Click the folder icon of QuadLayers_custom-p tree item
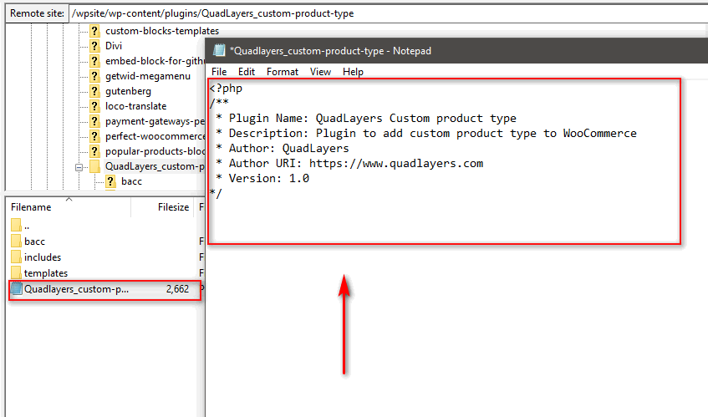708x417 pixels. (94, 166)
